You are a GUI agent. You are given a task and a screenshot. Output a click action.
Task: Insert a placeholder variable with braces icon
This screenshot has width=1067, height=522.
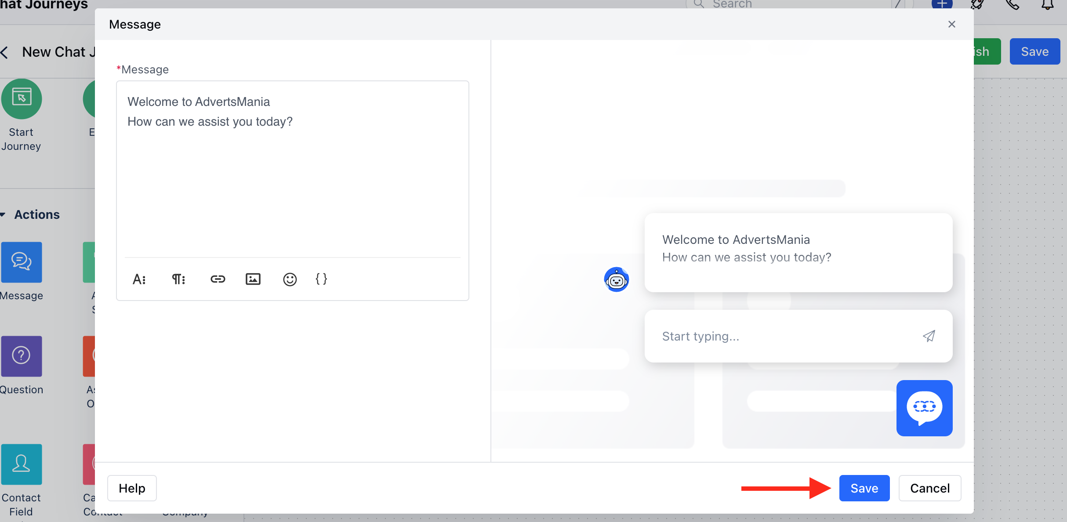[x=321, y=279]
